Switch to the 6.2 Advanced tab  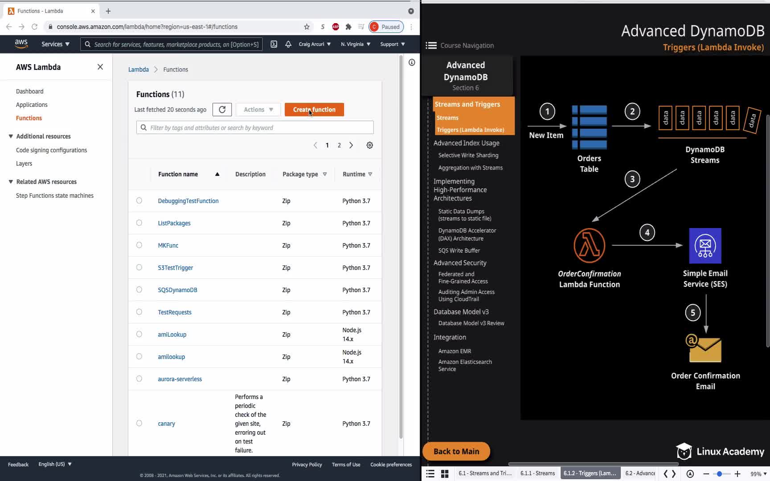coord(640,473)
